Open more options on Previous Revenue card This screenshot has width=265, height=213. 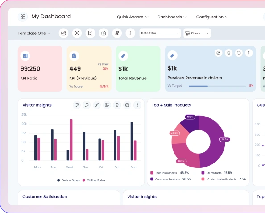pos(249,53)
